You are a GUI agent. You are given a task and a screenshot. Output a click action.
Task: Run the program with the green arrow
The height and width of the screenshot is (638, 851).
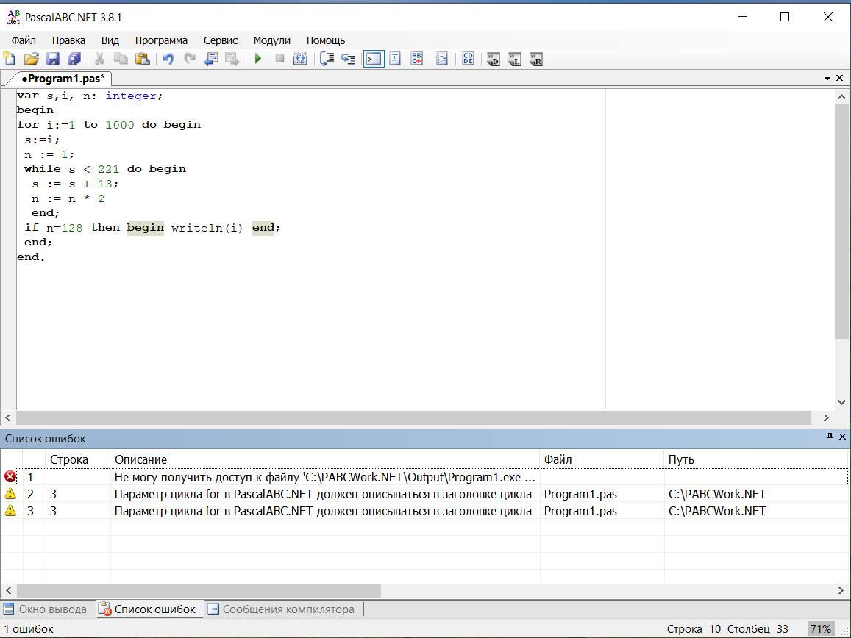tap(258, 60)
